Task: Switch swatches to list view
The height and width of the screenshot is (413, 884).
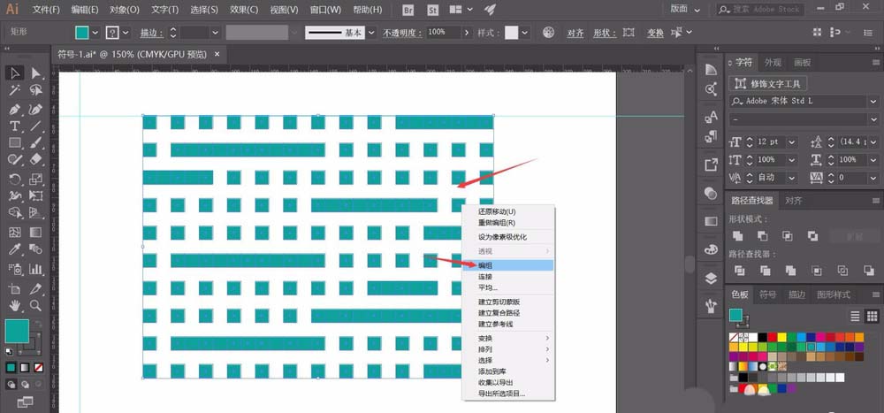Action: (x=855, y=316)
